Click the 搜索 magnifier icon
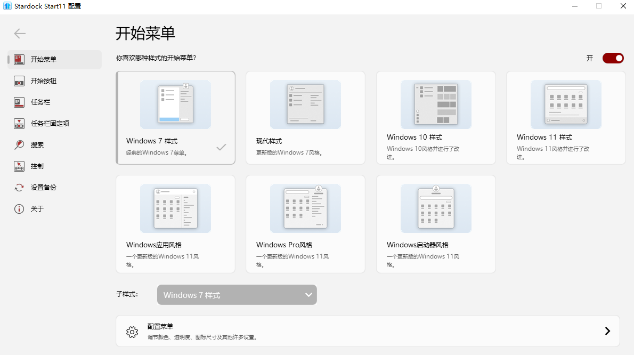The width and height of the screenshot is (634, 355). point(19,145)
